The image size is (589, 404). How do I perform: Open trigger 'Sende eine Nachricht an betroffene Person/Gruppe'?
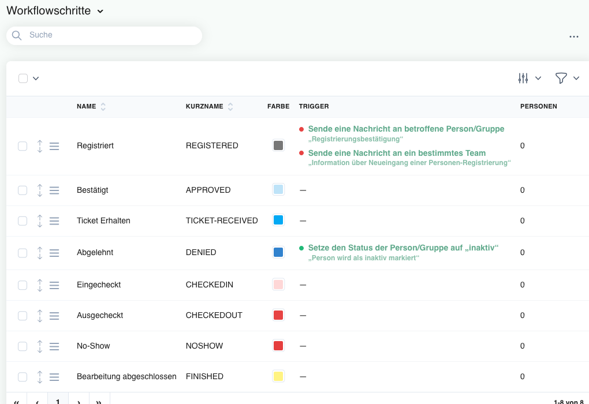(x=406, y=129)
